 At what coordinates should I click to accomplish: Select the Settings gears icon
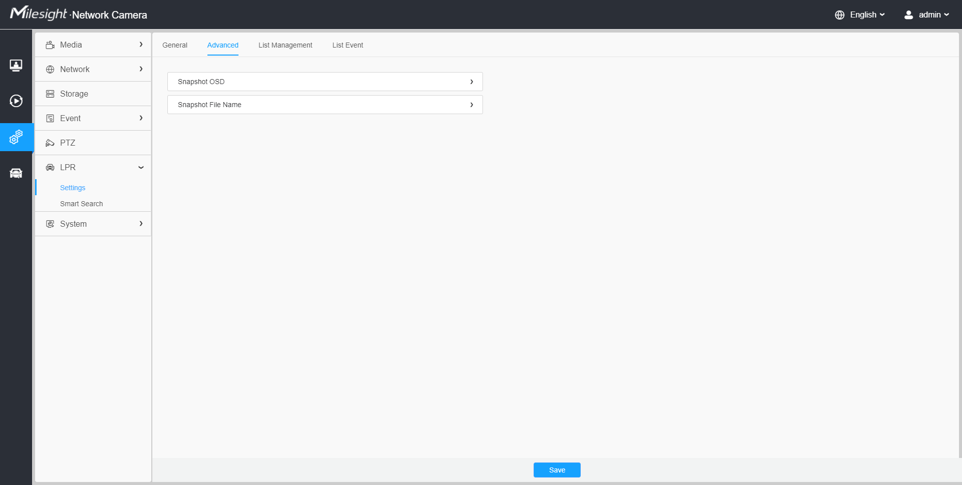tap(16, 137)
